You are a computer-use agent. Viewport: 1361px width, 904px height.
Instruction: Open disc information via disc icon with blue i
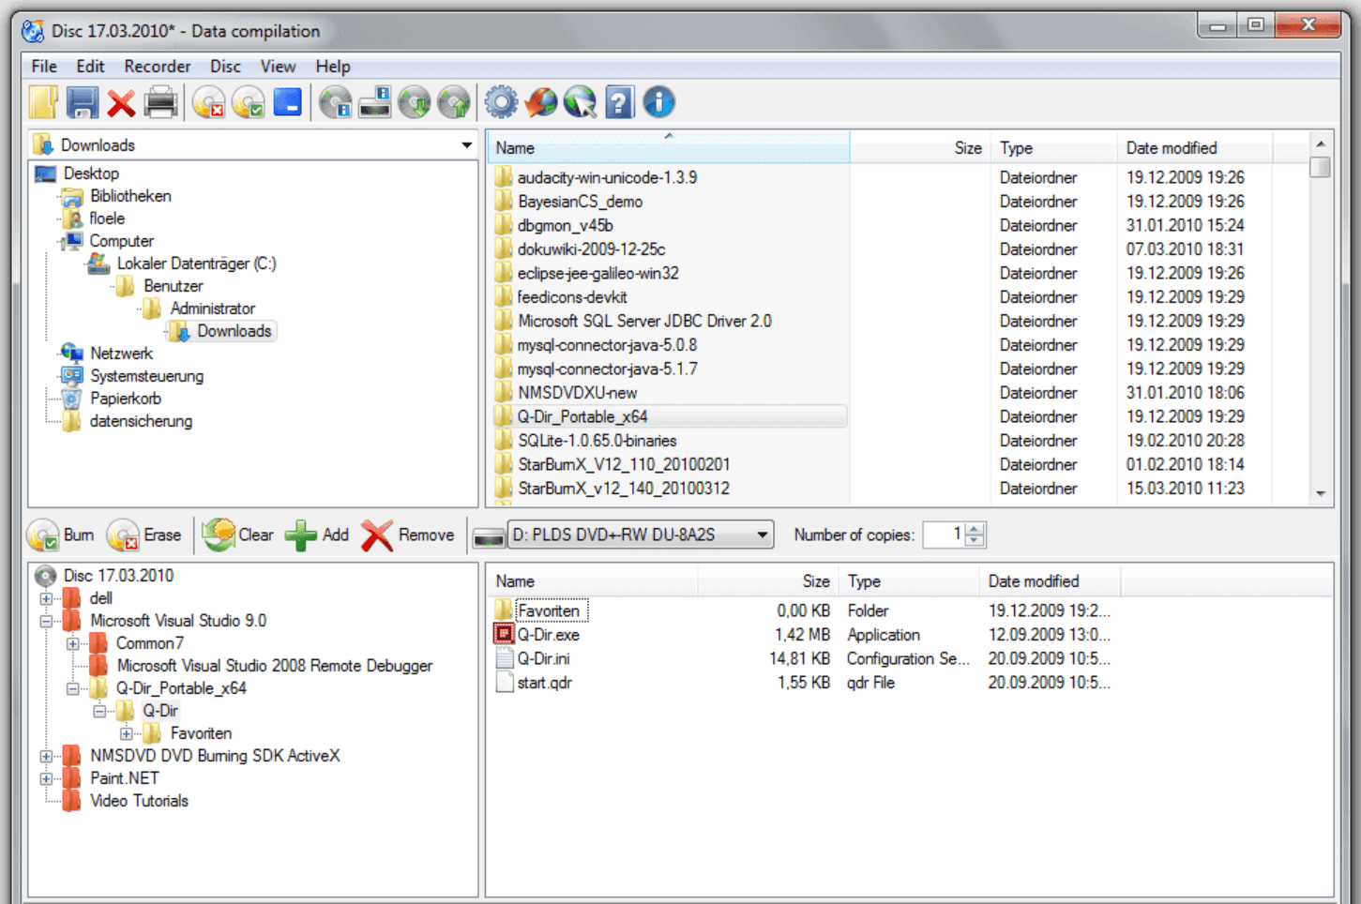pyautogui.click(x=335, y=102)
